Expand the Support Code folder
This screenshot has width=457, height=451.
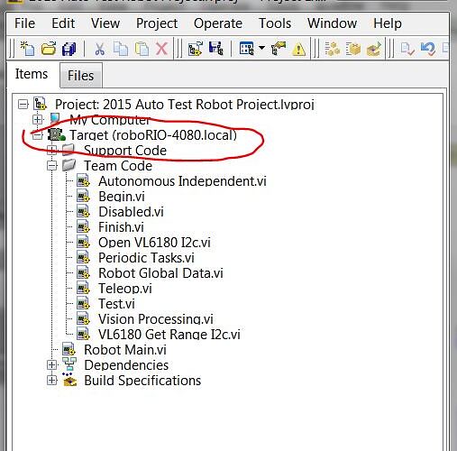[x=51, y=150]
